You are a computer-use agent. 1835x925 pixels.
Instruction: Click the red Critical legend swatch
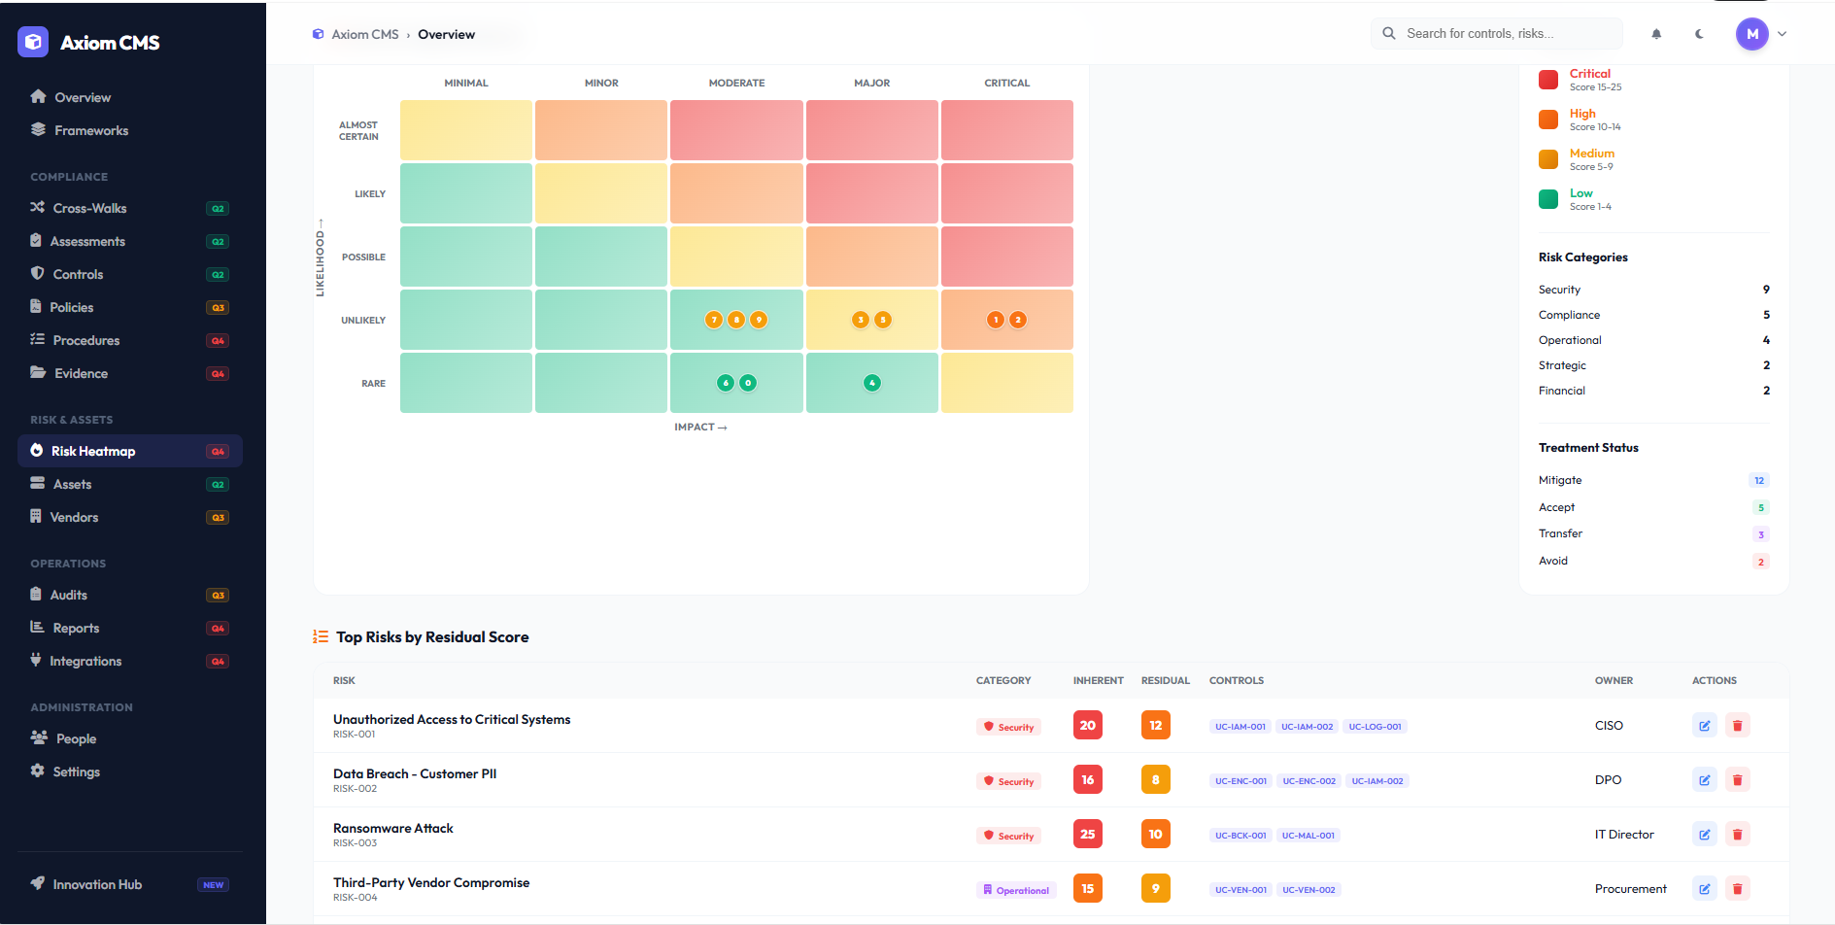[x=1548, y=79]
